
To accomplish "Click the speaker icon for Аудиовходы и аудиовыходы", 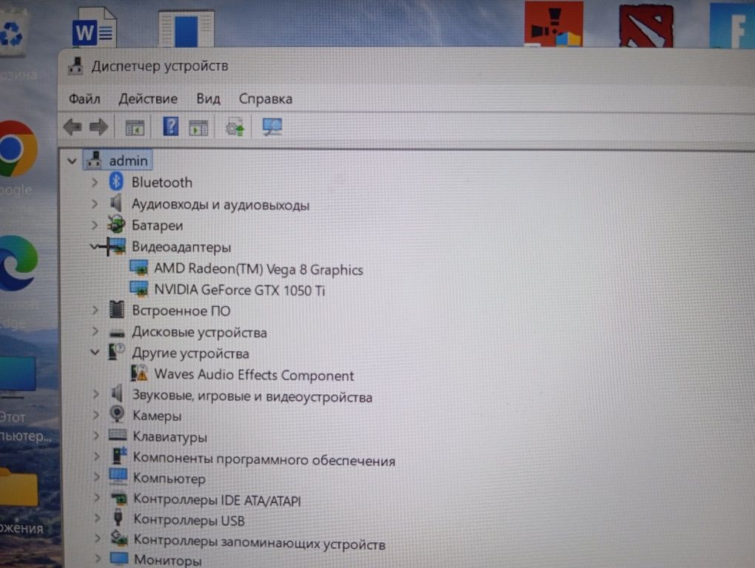I will point(116,203).
